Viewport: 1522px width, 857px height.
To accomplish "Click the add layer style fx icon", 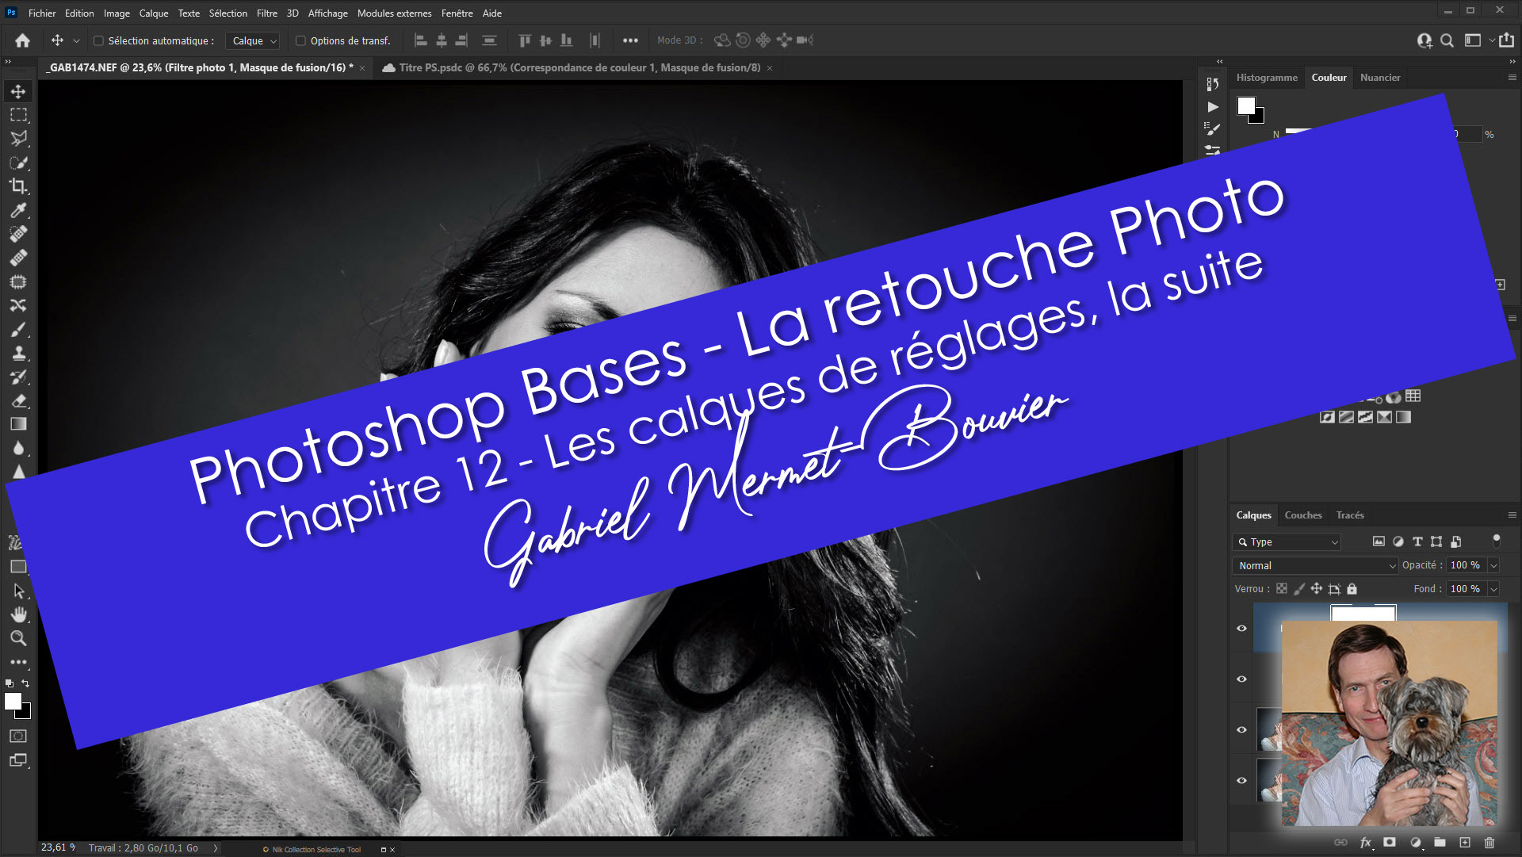I will (1365, 843).
